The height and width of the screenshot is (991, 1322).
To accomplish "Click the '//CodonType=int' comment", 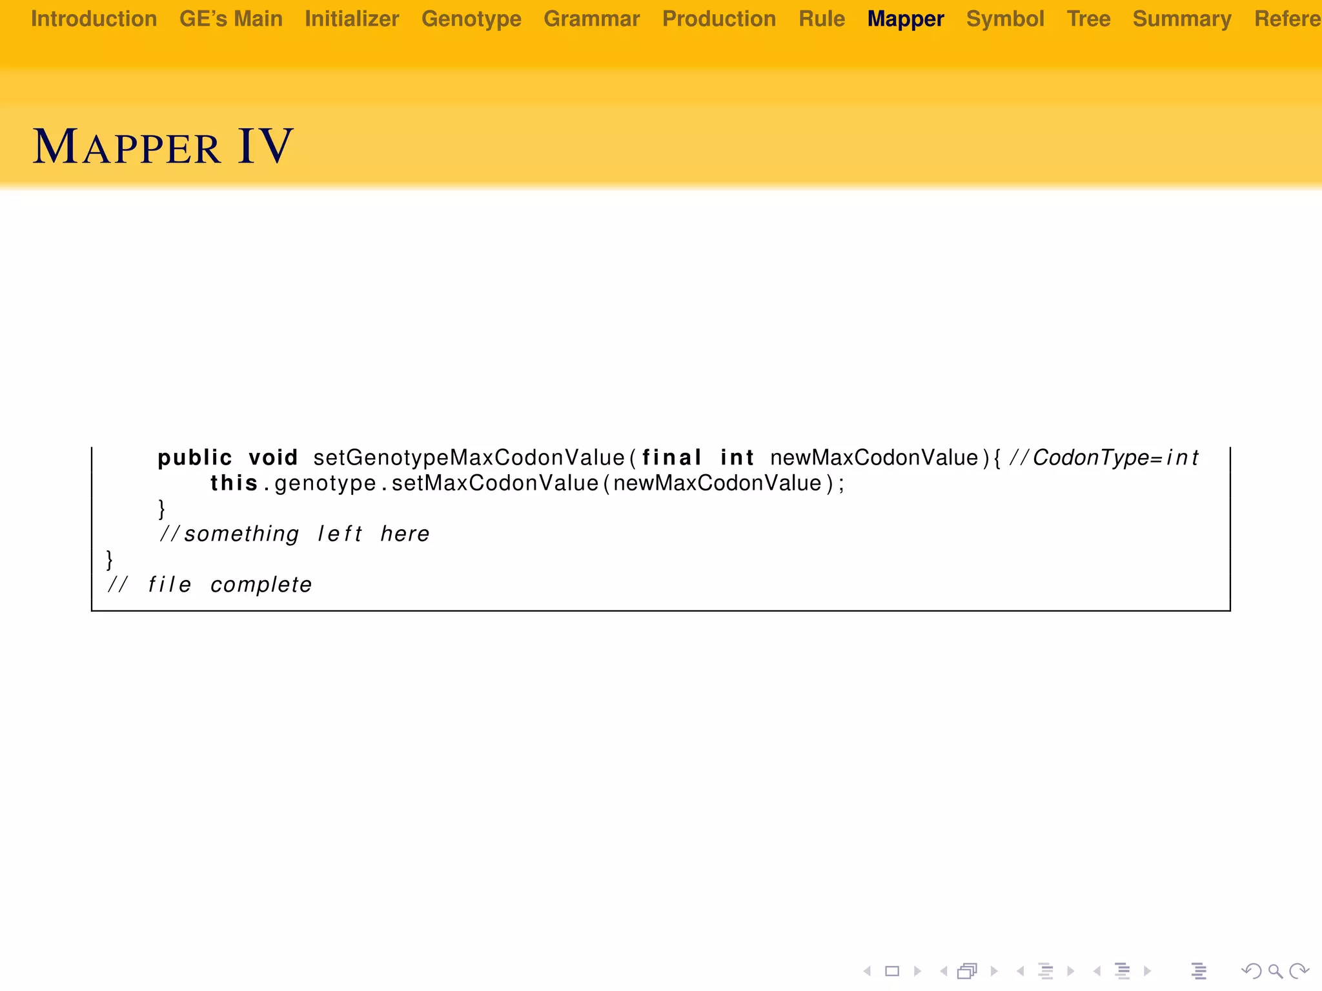I will point(1103,457).
